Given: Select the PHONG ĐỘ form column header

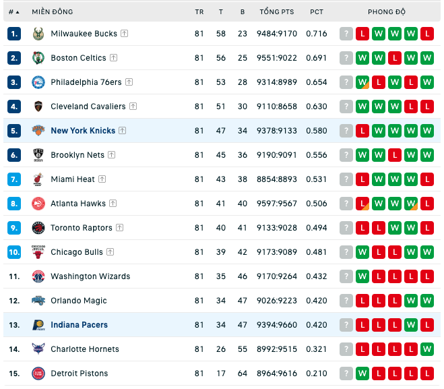Looking at the screenshot, I should 387,12.
